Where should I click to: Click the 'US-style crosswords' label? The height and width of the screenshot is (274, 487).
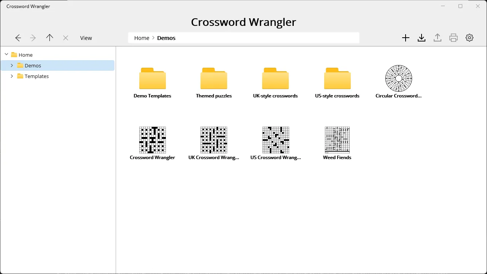[x=337, y=96]
